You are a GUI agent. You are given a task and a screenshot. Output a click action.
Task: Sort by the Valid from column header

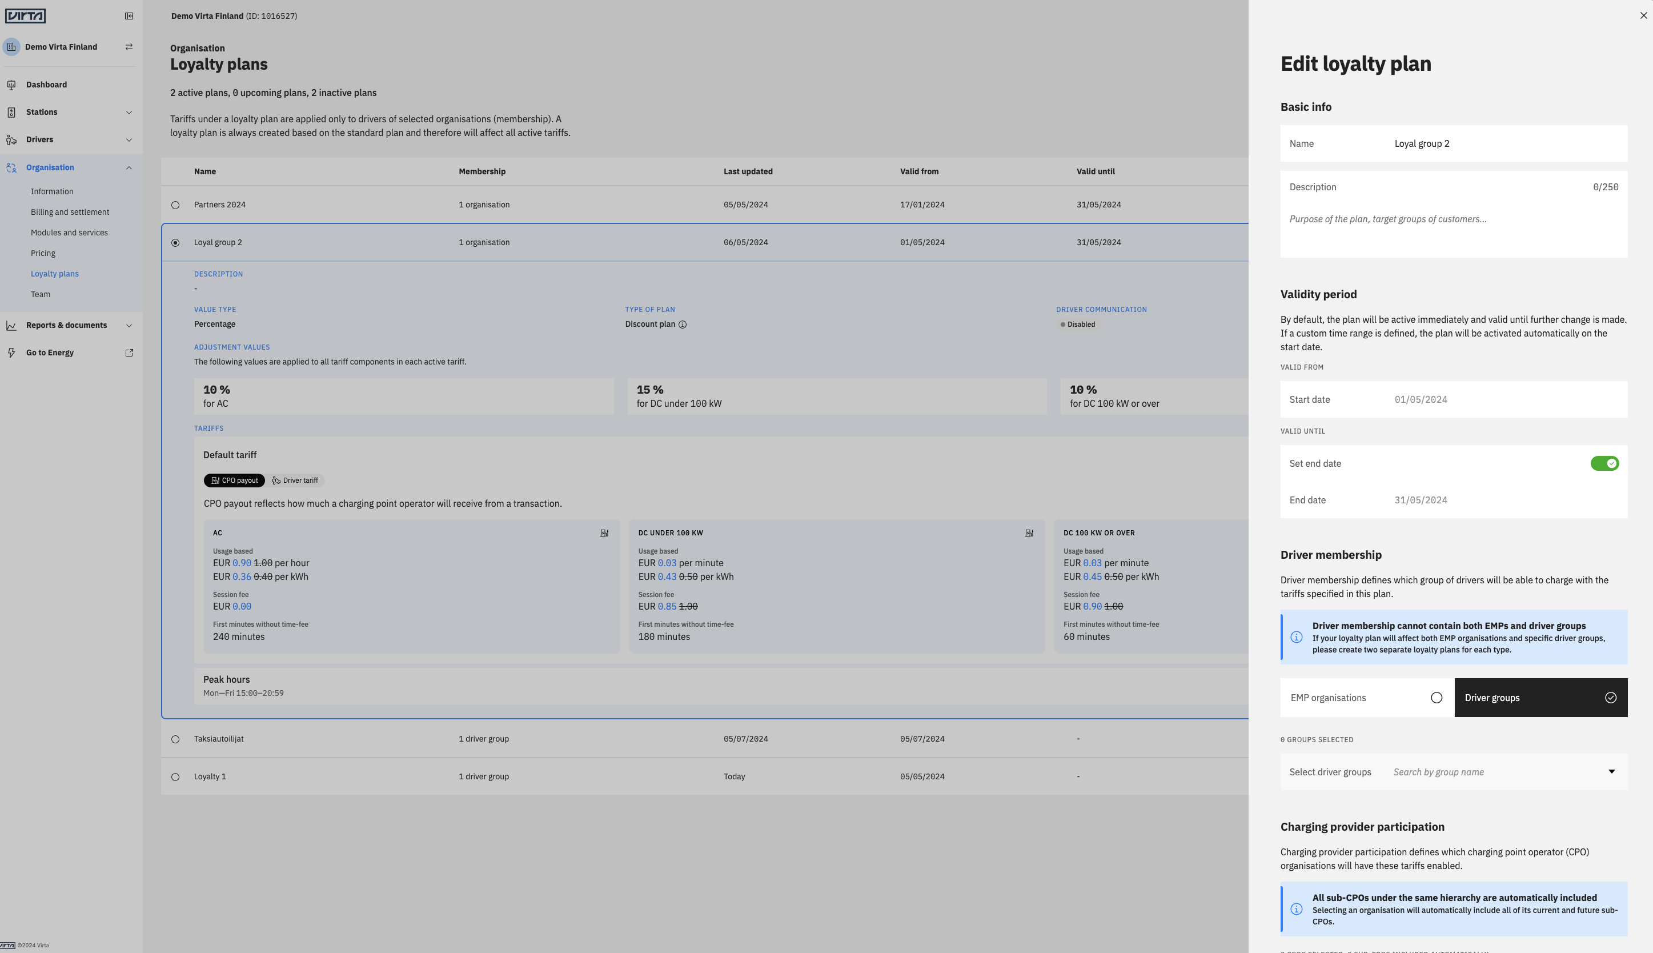point(919,171)
